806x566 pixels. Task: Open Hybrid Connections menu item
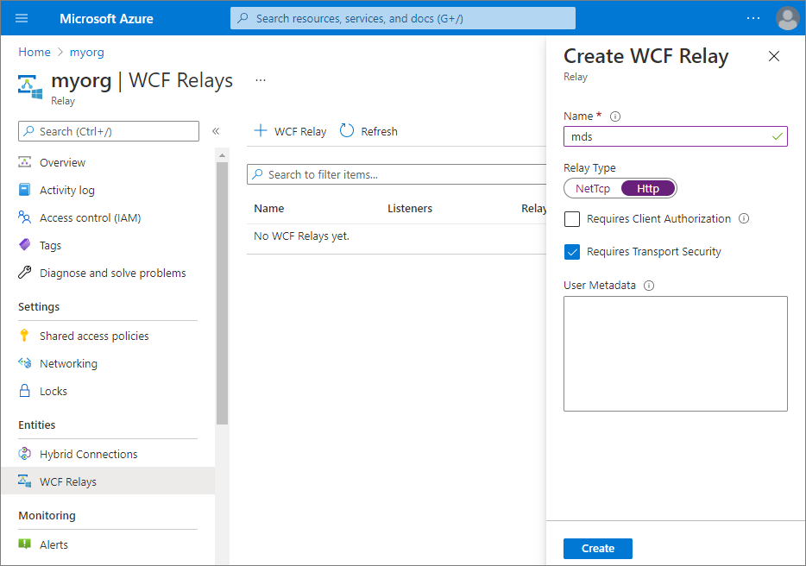88,454
